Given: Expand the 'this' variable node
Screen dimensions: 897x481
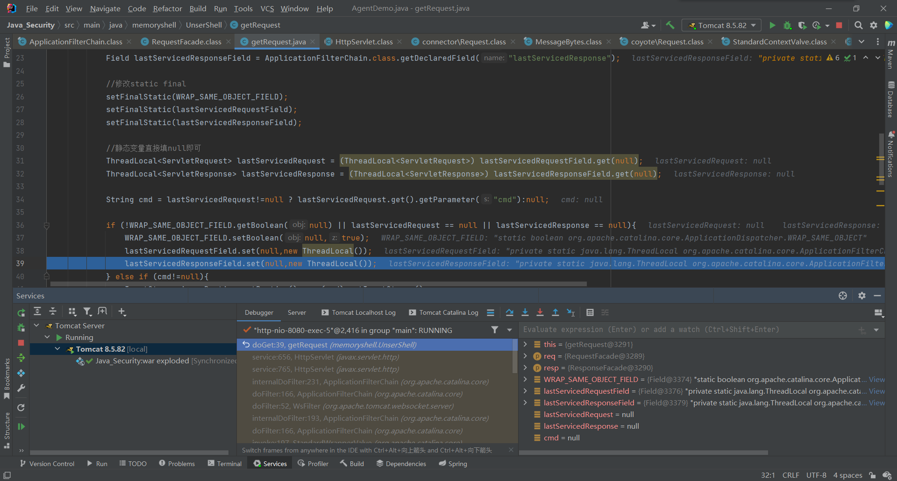Looking at the screenshot, I should click(x=525, y=344).
